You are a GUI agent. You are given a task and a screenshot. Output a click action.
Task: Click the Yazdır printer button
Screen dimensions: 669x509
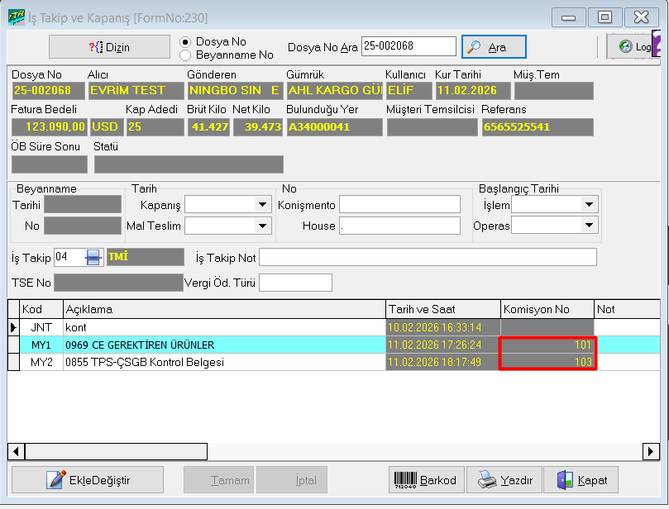coord(506,480)
